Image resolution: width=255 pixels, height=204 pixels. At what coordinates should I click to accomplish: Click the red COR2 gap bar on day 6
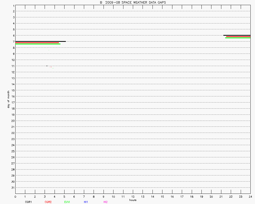click(238, 36)
